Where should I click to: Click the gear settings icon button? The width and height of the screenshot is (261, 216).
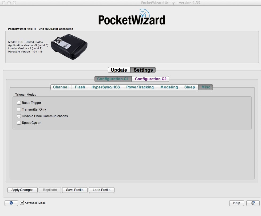11,203
